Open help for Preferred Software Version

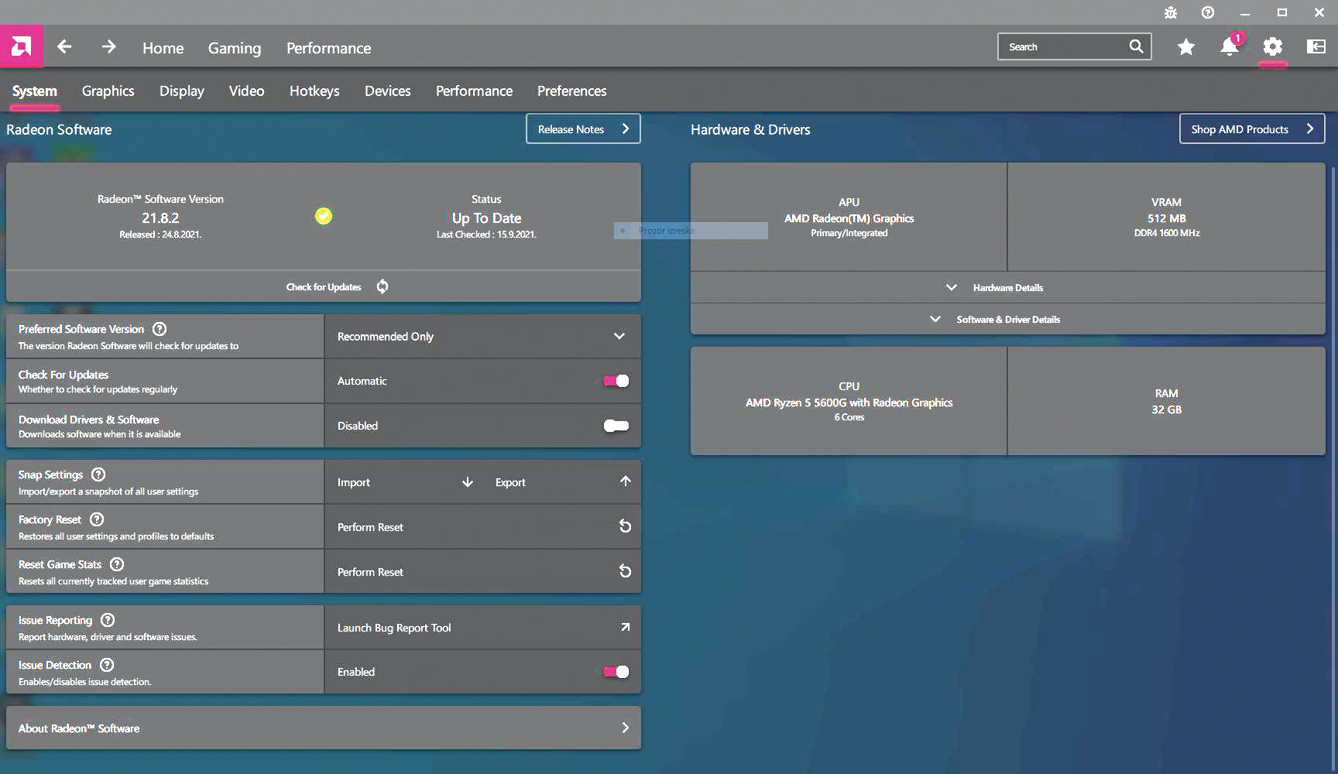click(160, 329)
